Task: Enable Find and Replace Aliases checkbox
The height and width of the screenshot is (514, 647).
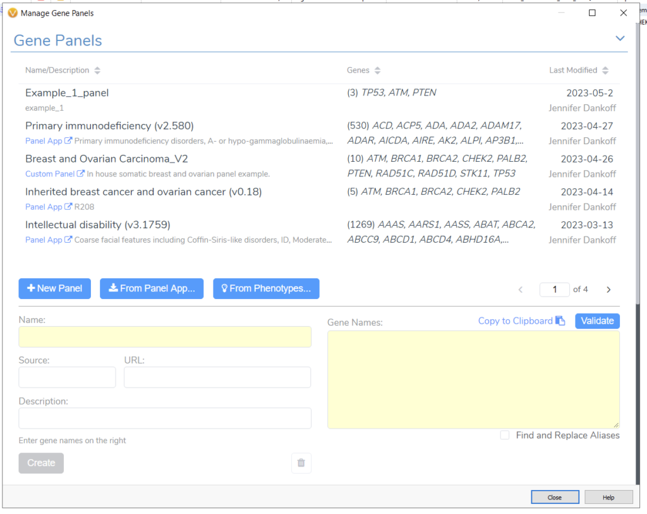Action: coord(505,435)
